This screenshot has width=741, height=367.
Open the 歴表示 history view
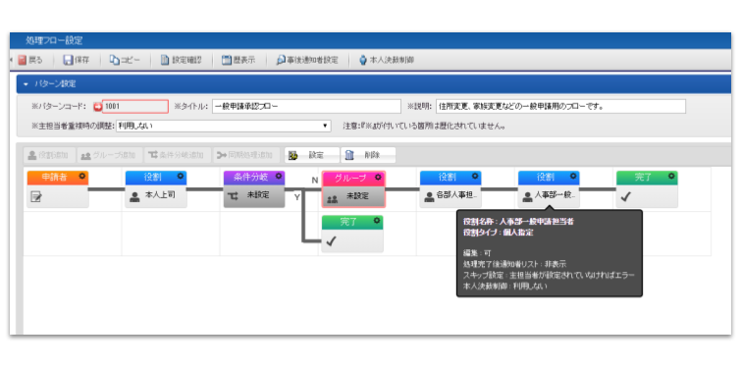(x=238, y=60)
